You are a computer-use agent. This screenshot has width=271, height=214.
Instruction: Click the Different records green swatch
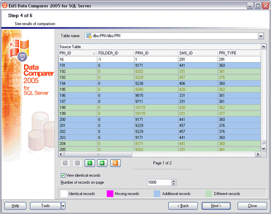209,194
